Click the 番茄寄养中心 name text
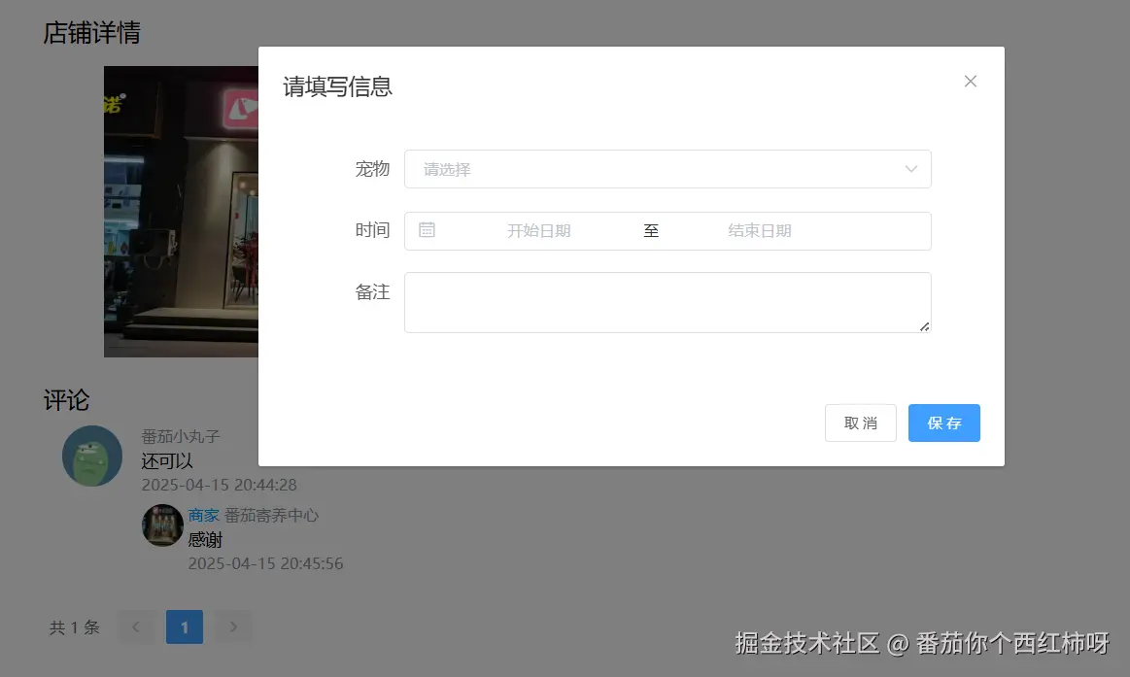This screenshot has width=1130, height=677. pyautogui.click(x=271, y=516)
